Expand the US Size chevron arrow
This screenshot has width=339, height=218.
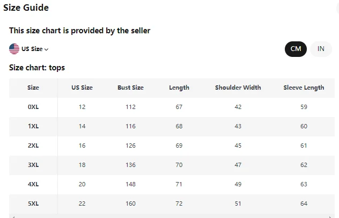(47, 49)
